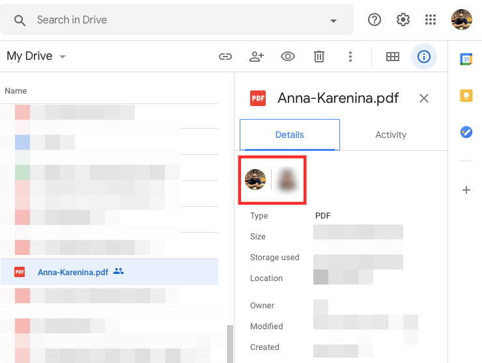Click the search magnifier icon
The image size is (482, 363).
[x=20, y=20]
